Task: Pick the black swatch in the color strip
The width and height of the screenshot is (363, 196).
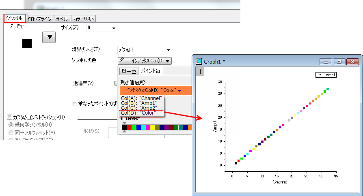Action: 125,127
